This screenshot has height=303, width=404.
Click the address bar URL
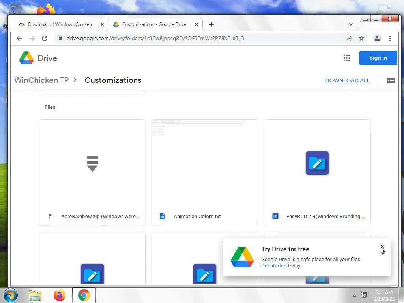tap(155, 38)
